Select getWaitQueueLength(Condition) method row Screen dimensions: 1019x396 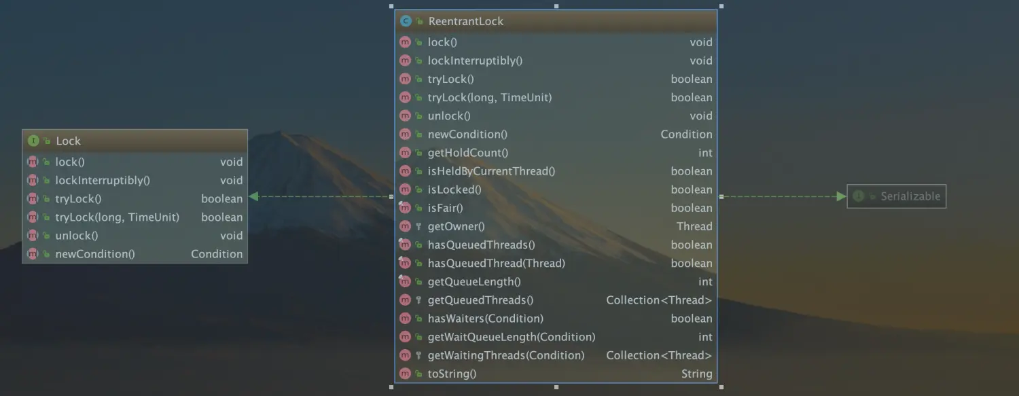pyautogui.click(x=556, y=337)
